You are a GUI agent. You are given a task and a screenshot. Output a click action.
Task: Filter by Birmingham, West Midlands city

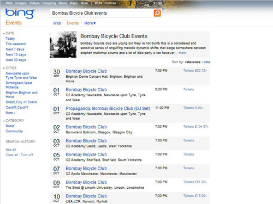(19, 85)
